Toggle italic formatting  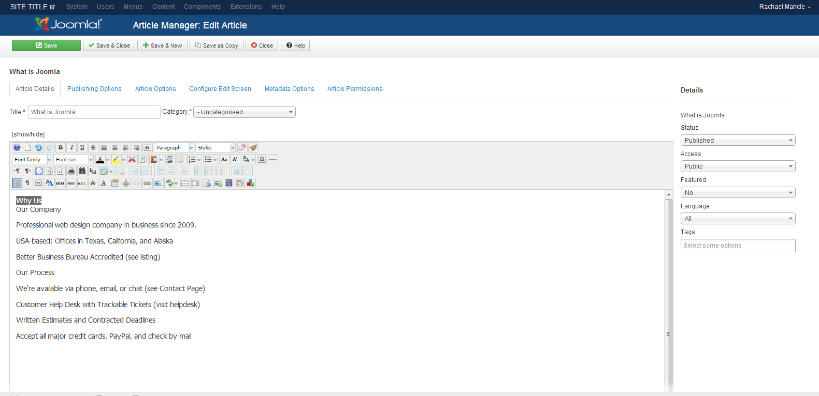click(x=71, y=147)
